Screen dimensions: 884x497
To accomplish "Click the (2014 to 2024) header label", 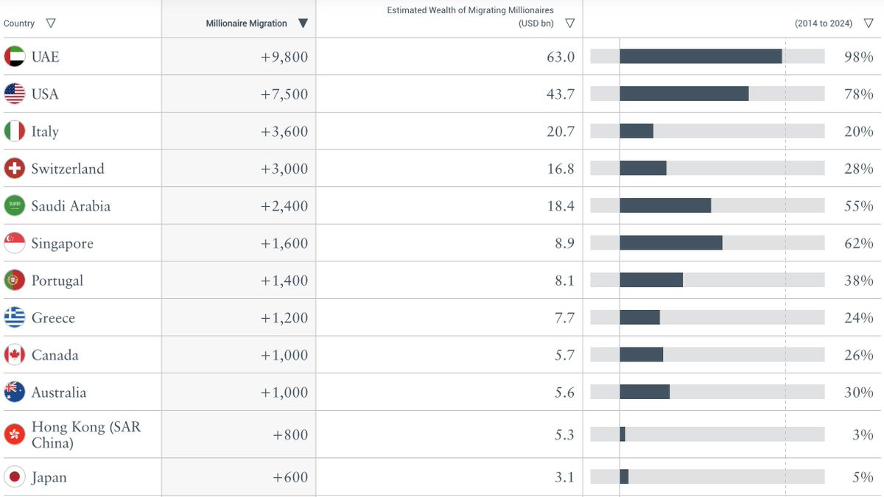I will tap(824, 24).
